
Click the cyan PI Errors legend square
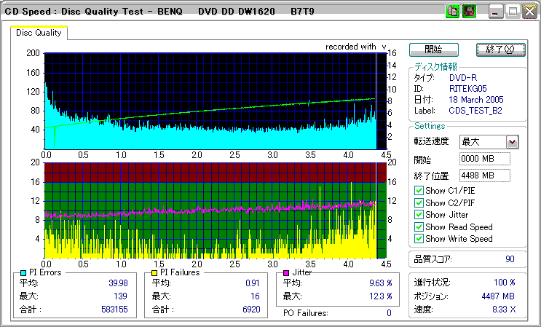(23, 272)
